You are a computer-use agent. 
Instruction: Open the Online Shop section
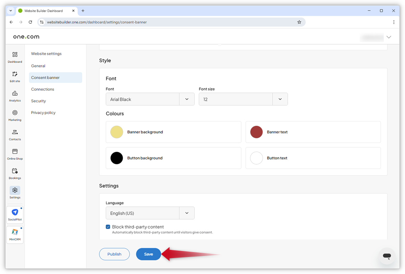[x=15, y=154]
